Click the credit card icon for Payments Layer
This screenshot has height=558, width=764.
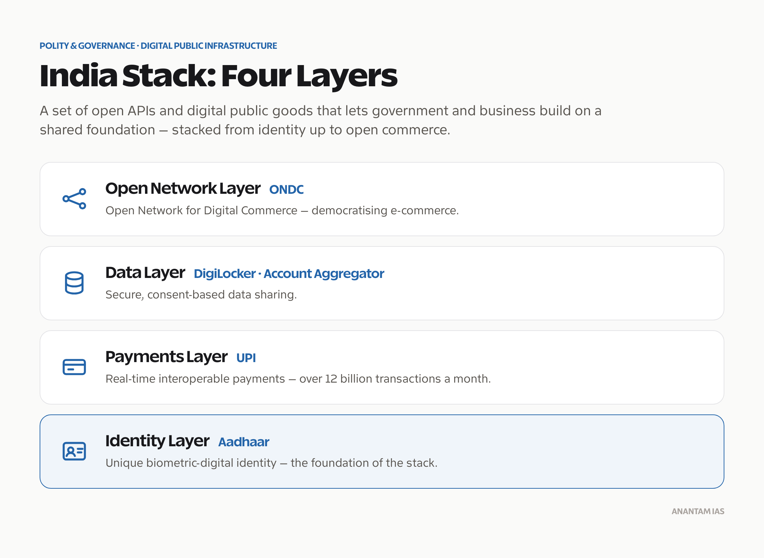(74, 367)
